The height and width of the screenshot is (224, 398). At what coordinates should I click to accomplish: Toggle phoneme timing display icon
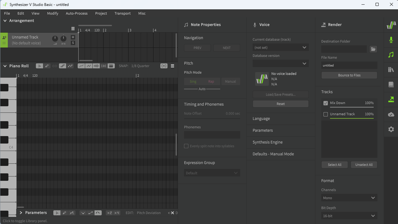coord(104,66)
